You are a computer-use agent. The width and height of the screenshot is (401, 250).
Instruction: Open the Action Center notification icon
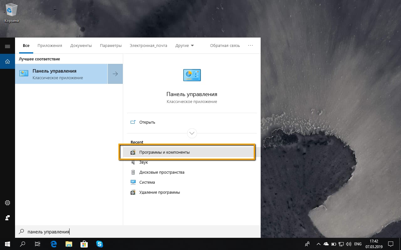[x=391, y=244]
